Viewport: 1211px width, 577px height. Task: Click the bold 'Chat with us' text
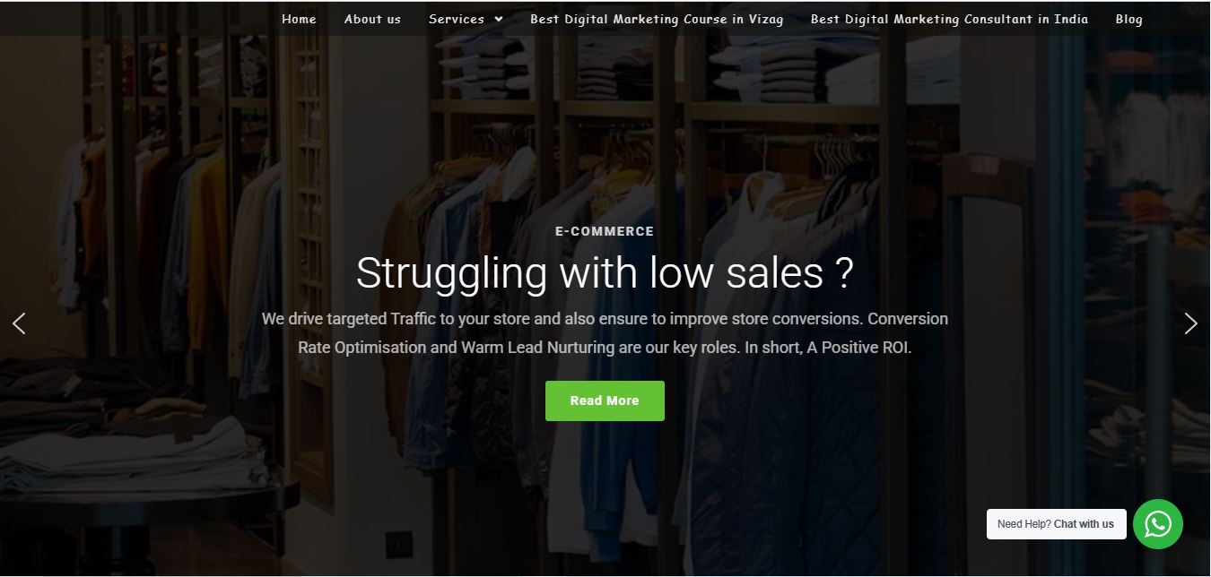coord(1084,524)
